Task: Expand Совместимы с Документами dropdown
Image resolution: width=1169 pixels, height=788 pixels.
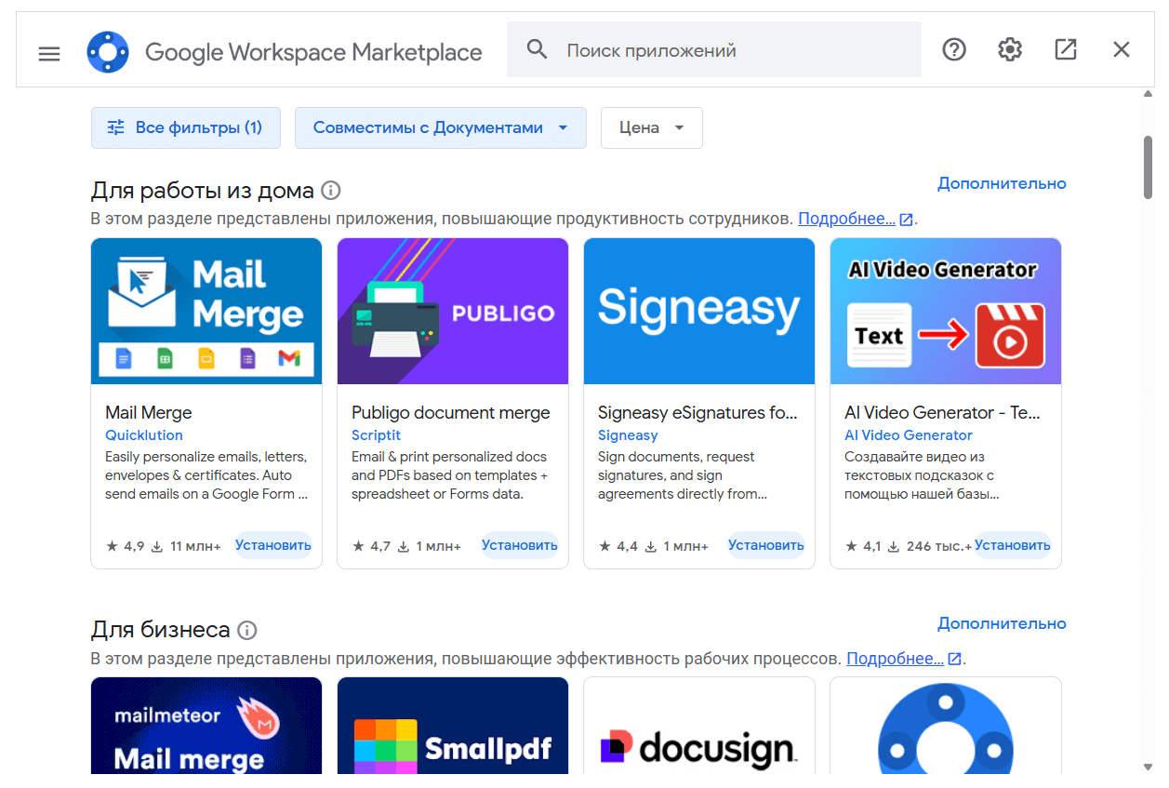Action: [x=441, y=127]
